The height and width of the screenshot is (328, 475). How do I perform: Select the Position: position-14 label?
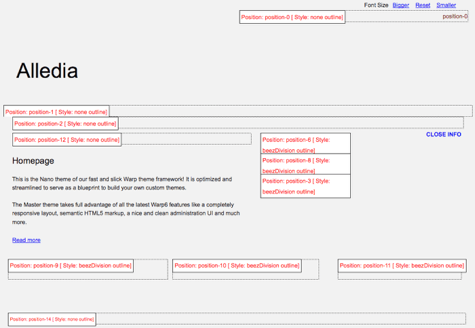(52, 319)
